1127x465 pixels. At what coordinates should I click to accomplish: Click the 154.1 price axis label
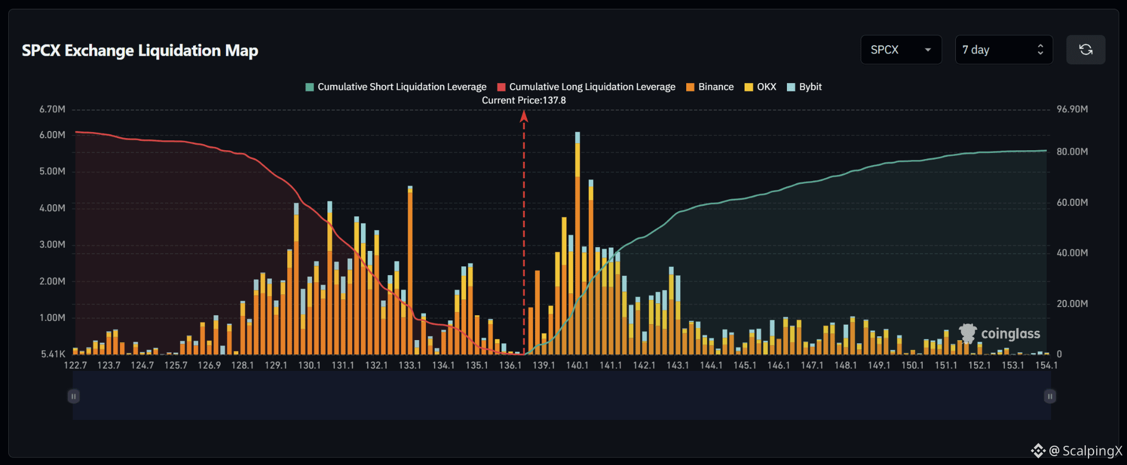(1046, 365)
